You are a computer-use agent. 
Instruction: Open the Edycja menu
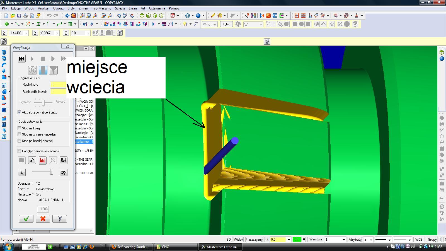[16, 8]
